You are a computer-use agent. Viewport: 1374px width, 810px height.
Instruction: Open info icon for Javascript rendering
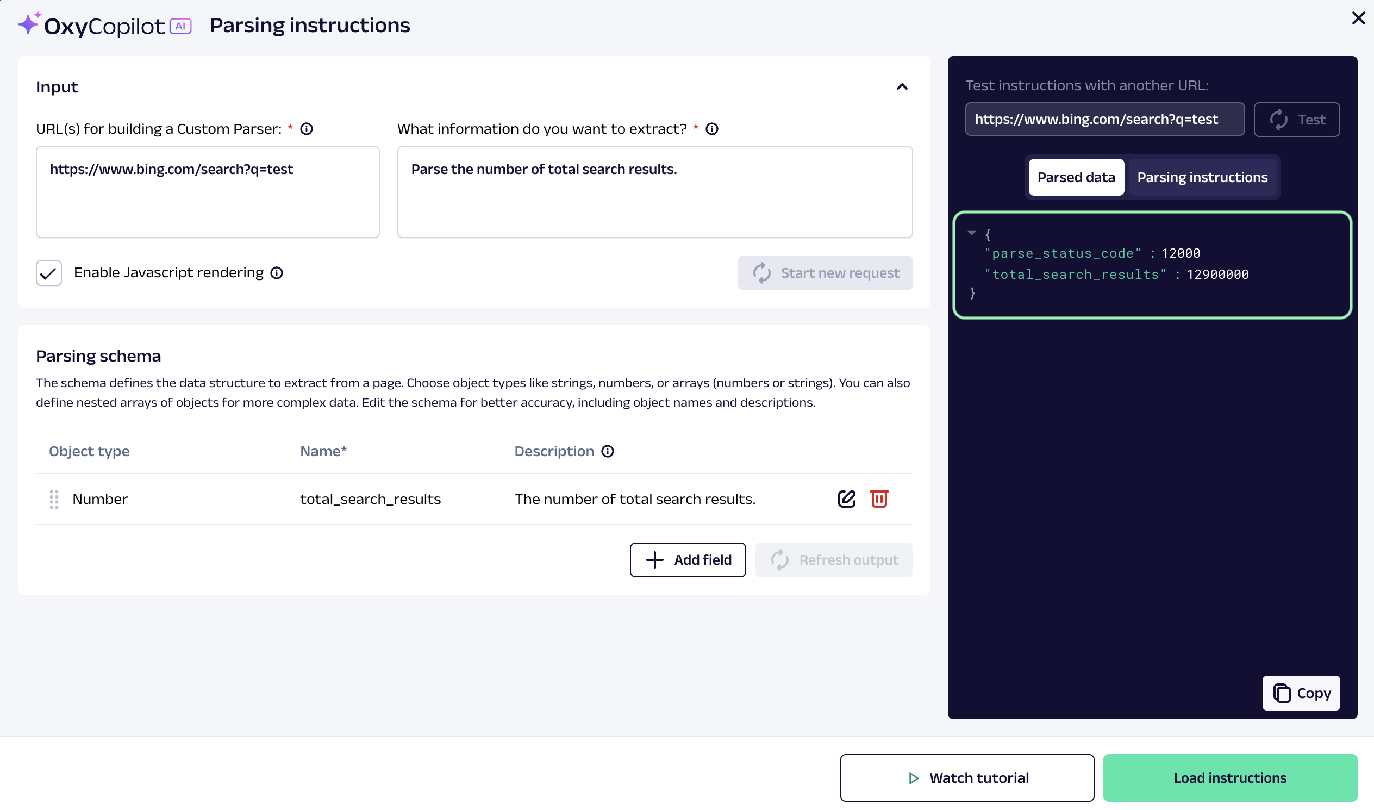[277, 273]
